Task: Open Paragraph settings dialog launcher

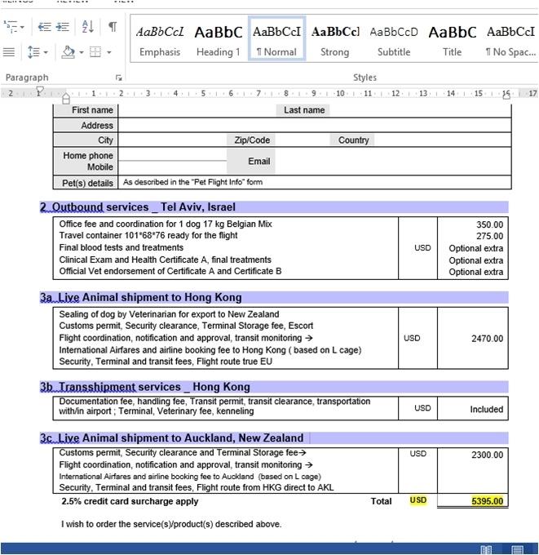Action: pyautogui.click(x=119, y=78)
